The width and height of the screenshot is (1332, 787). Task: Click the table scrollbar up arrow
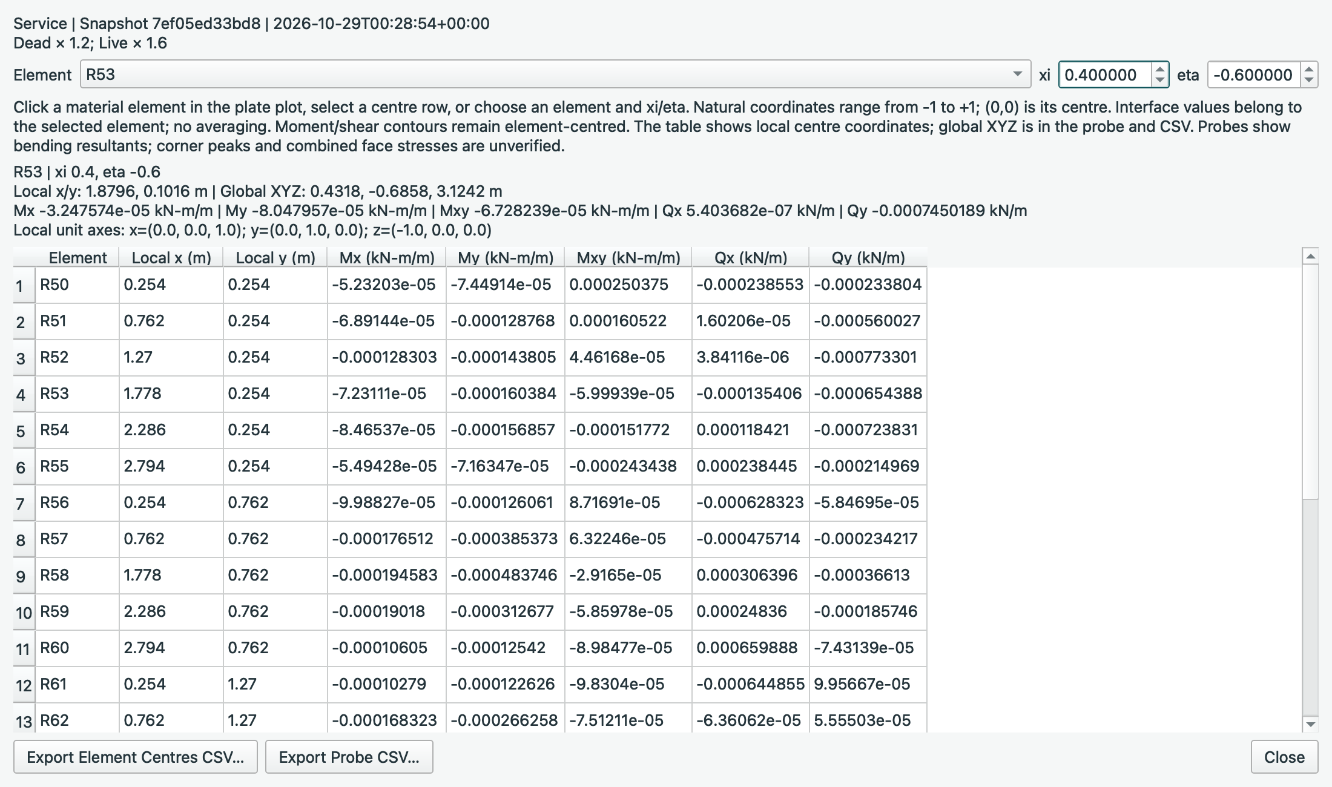click(1310, 257)
